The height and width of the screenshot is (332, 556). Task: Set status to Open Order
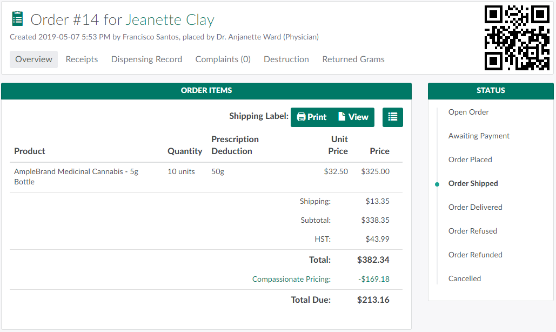tap(468, 112)
